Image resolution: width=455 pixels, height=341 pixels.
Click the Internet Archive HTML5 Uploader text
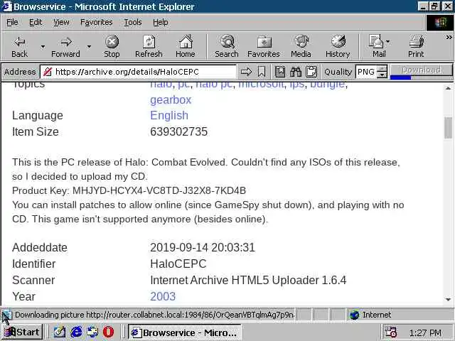coord(248,280)
